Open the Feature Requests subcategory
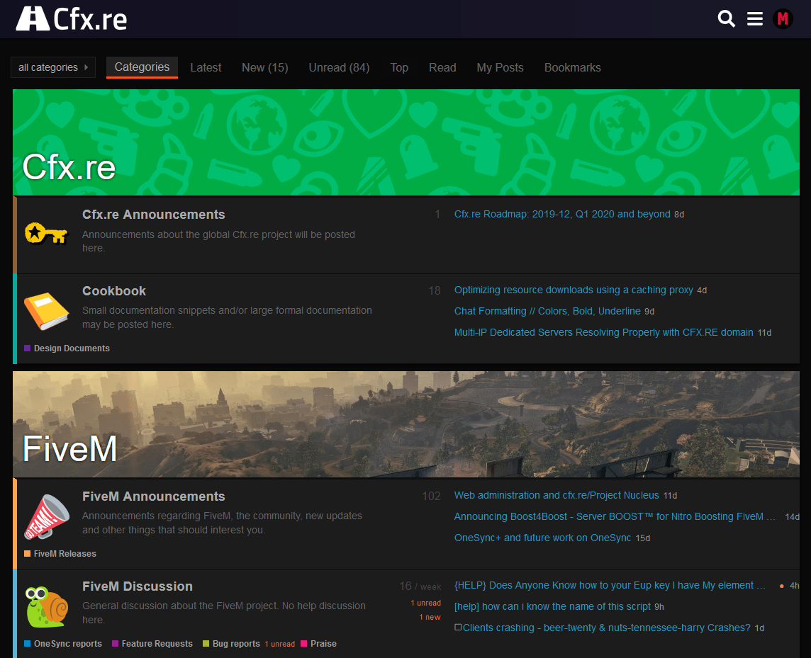Screen dimensions: 811x658 157,644
